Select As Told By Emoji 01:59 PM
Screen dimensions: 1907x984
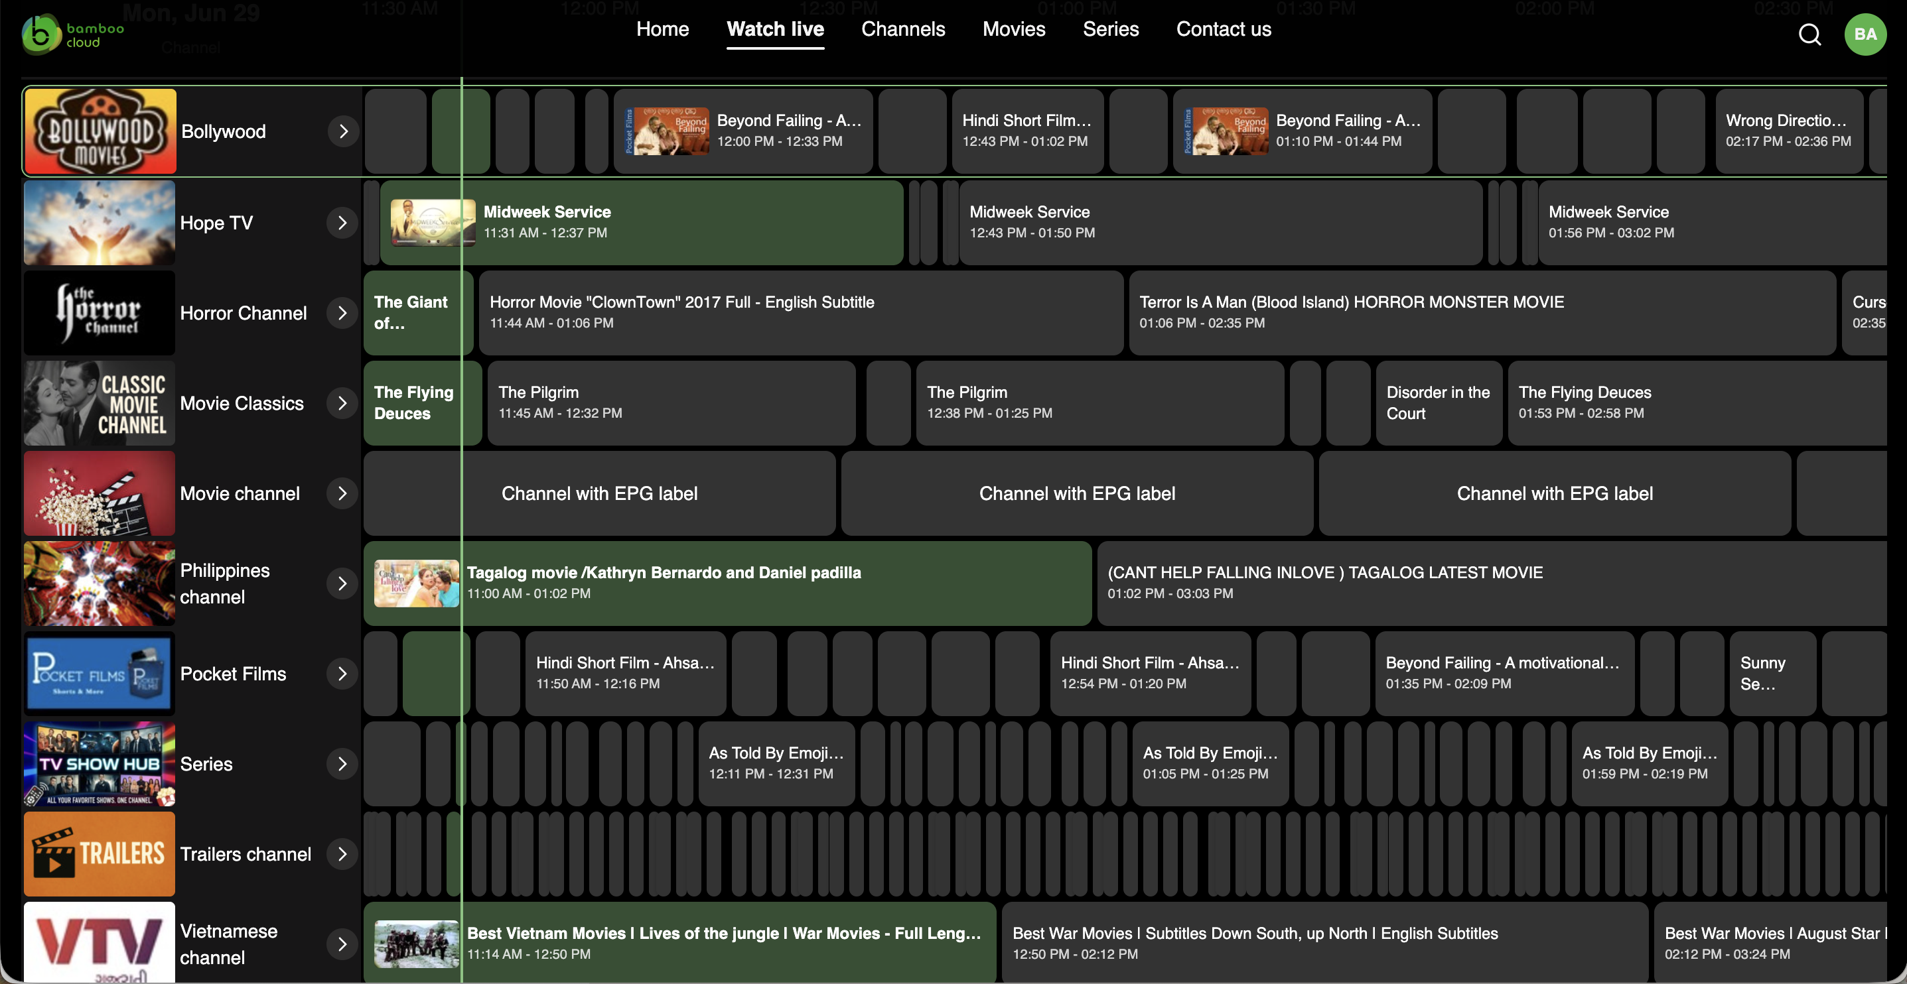point(1650,765)
